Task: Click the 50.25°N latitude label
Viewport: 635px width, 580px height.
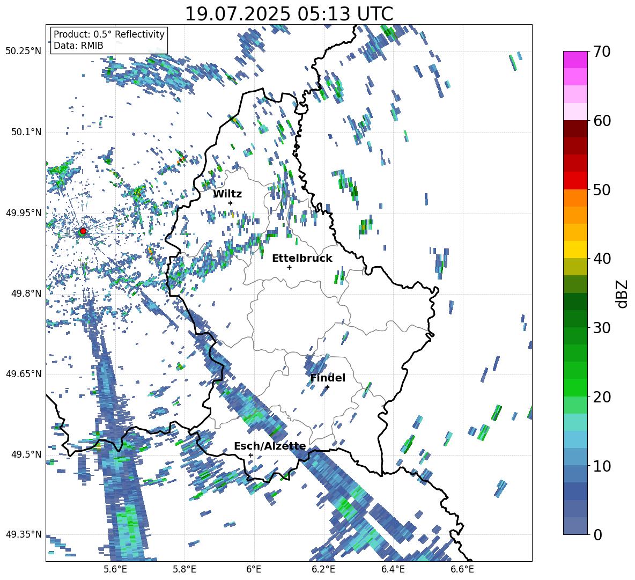Action: 24,52
